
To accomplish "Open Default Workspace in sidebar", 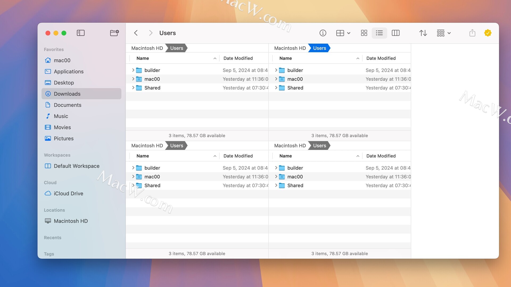I will (76, 166).
